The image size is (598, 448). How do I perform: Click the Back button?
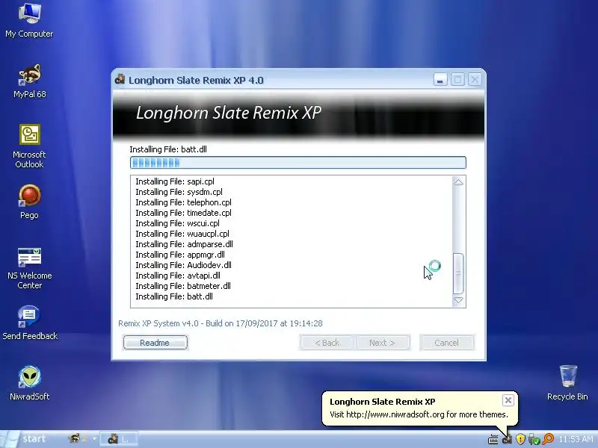pyautogui.click(x=327, y=343)
